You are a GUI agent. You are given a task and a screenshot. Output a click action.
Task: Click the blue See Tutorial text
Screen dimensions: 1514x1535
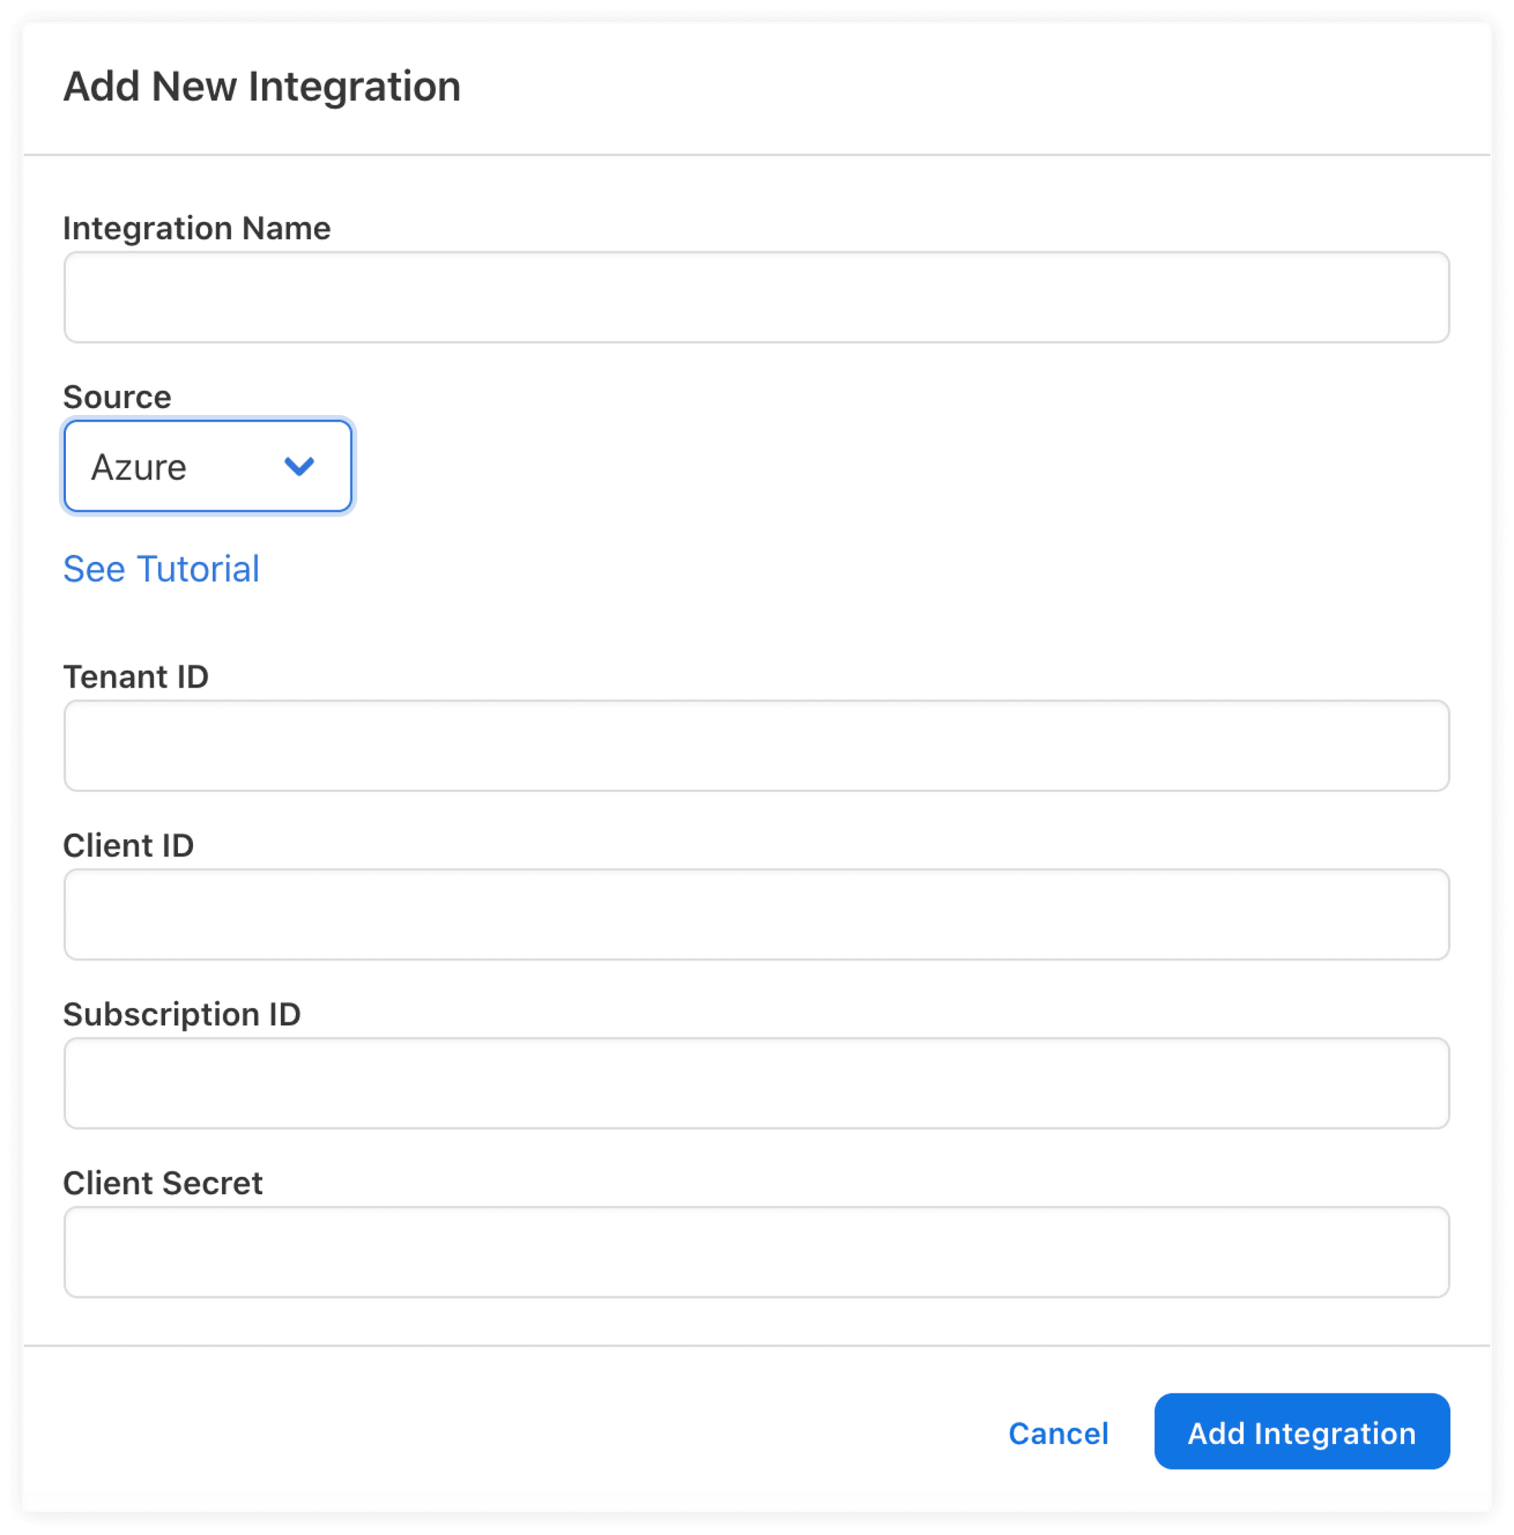coord(161,568)
